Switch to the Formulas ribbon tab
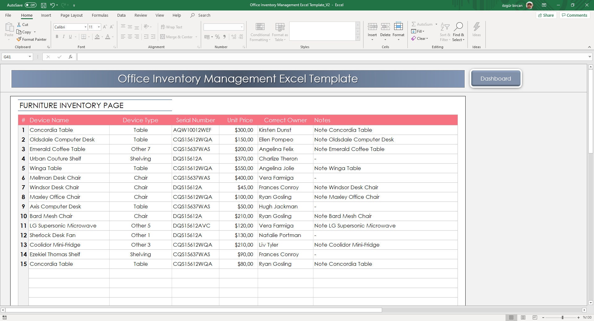Viewport: 594px width, 321px height. point(100,15)
